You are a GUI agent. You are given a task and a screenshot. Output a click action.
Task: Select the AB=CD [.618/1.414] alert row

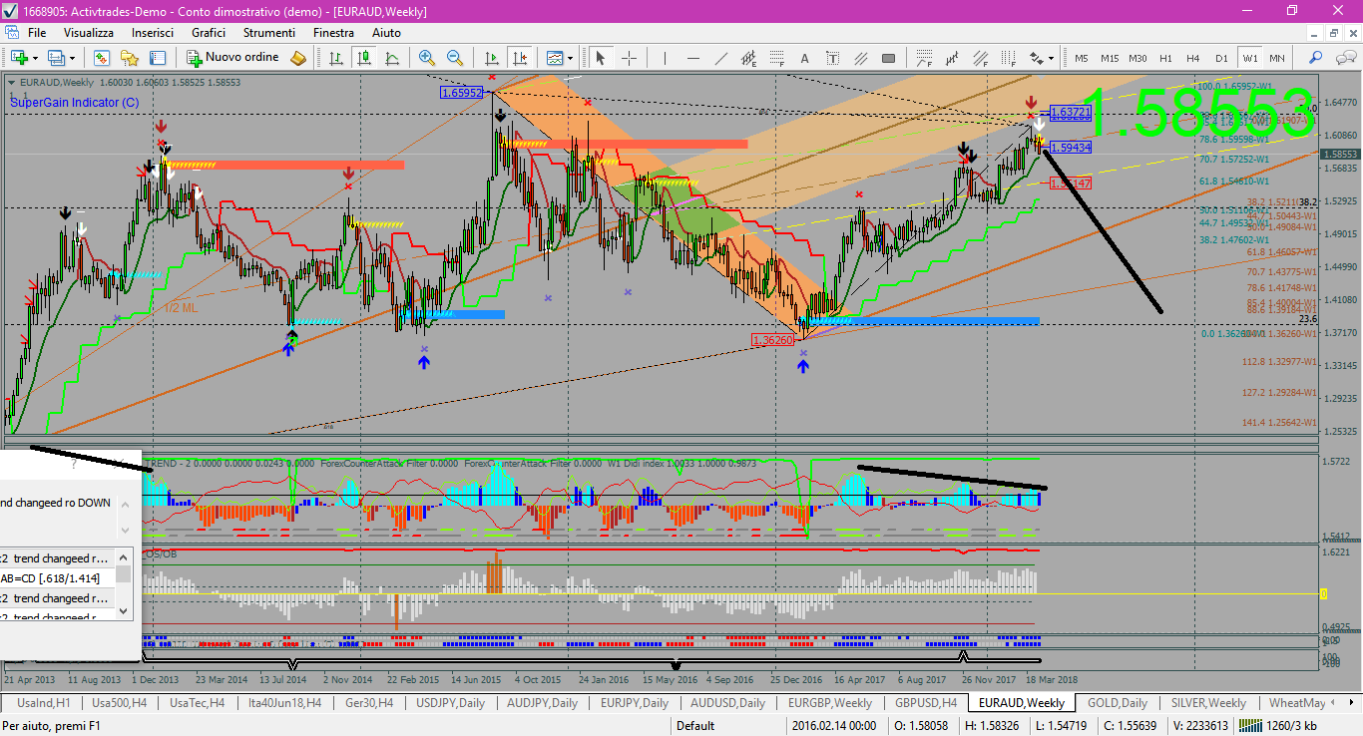click(x=57, y=578)
